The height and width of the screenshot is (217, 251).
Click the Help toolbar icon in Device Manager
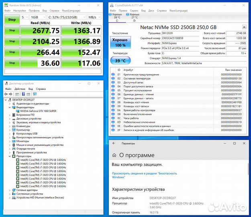pyautogui.click(x=23, y=94)
